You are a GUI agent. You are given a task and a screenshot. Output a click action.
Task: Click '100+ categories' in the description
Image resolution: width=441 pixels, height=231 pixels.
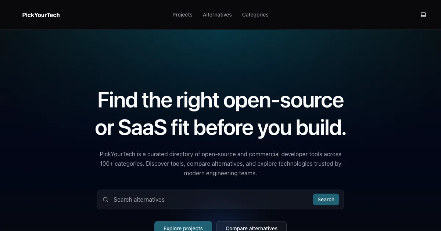pyautogui.click(x=121, y=164)
